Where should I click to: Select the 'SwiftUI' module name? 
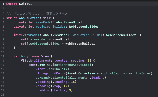click(25, 4)
